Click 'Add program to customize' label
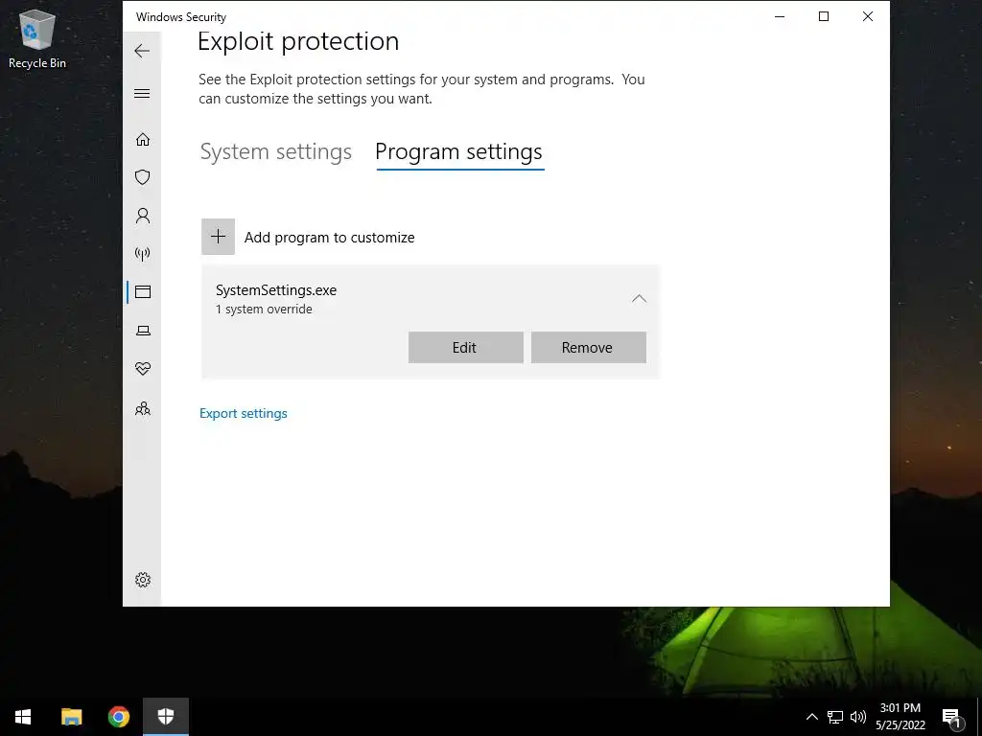The height and width of the screenshot is (736, 982). point(330,238)
